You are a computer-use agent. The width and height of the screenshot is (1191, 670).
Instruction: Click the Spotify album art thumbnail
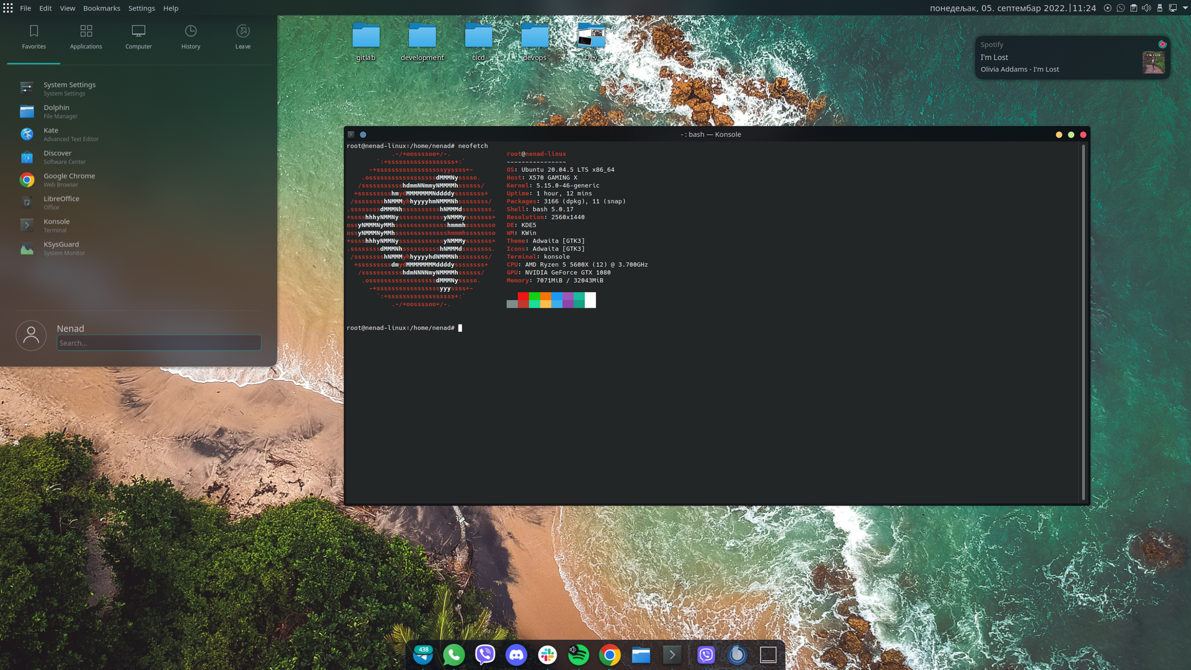coord(1153,63)
